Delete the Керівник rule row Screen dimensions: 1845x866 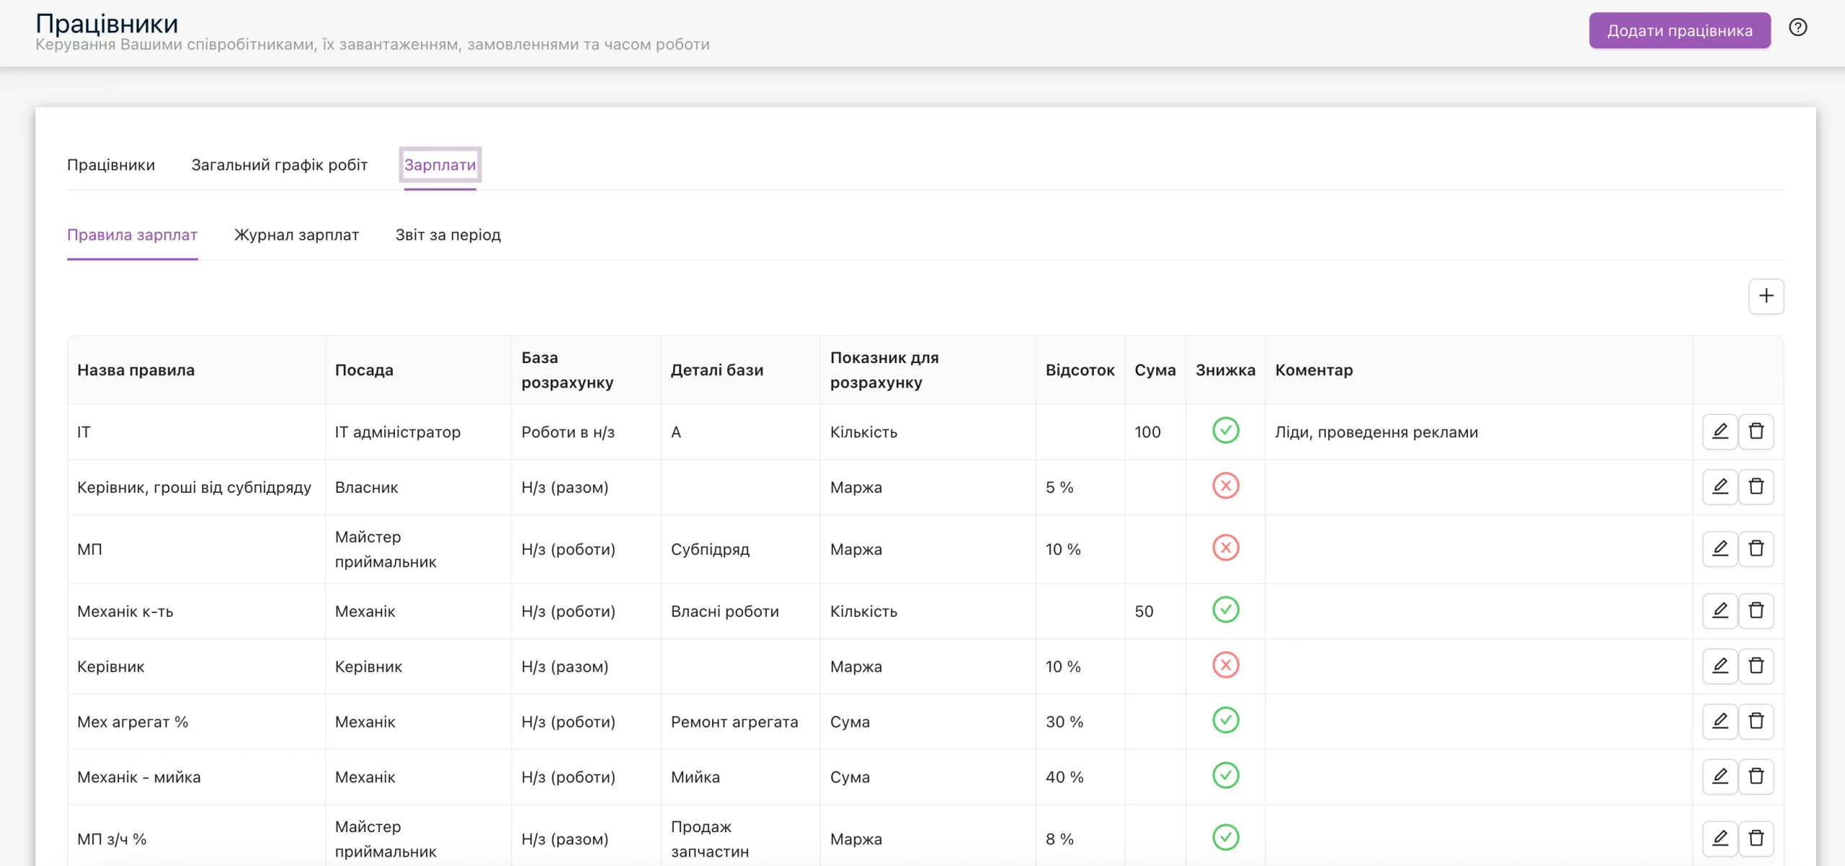click(x=1756, y=666)
